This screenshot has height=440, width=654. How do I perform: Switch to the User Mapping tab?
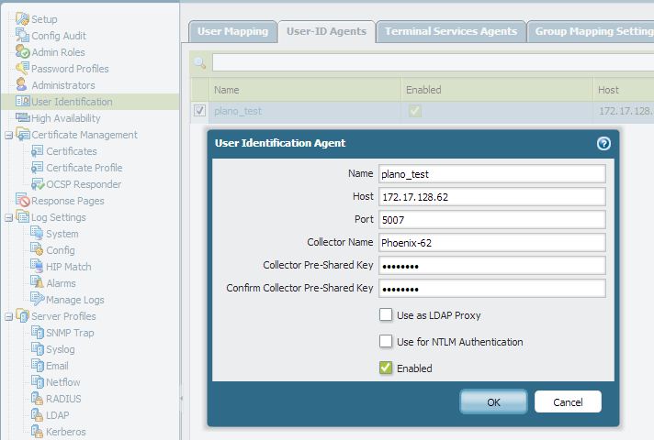click(232, 31)
